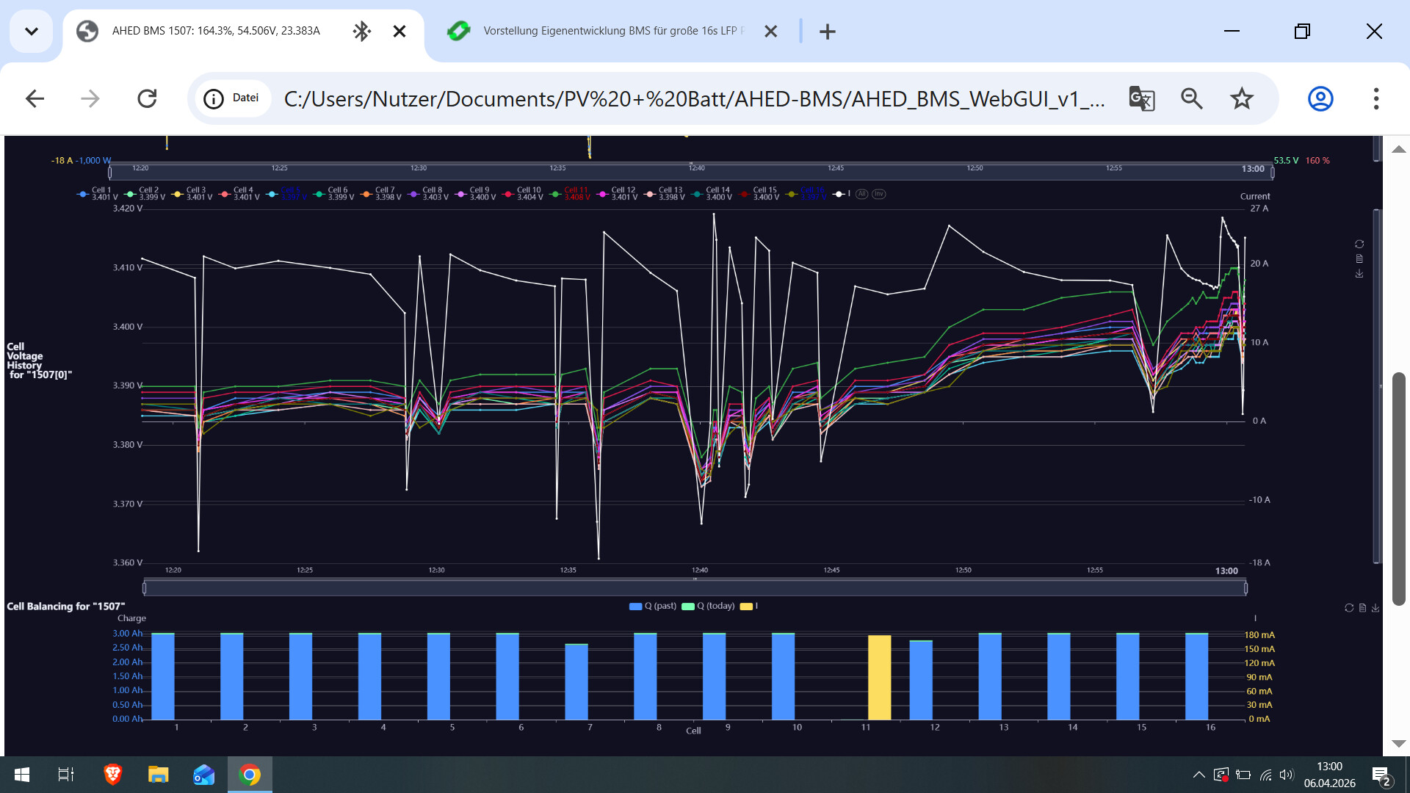Select all series with legend All button
1410x793 pixels.
pos(862,195)
